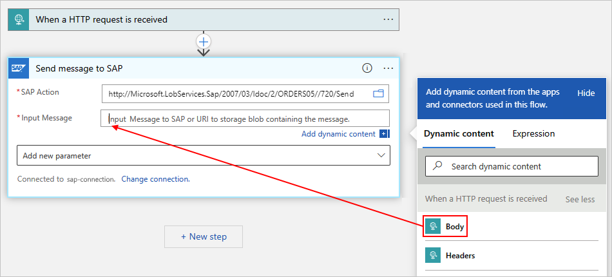612x277 pixels.
Task: Hide the dynamic content panel
Action: (586, 93)
